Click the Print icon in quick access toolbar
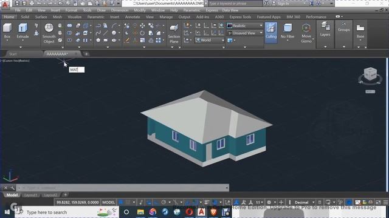 tap(32, 3)
